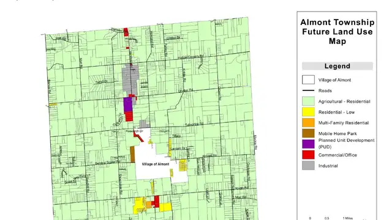The height and width of the screenshot is (220, 392).
Task: Click the bold 'Village of Almont' label on map
Action: pyautogui.click(x=156, y=164)
